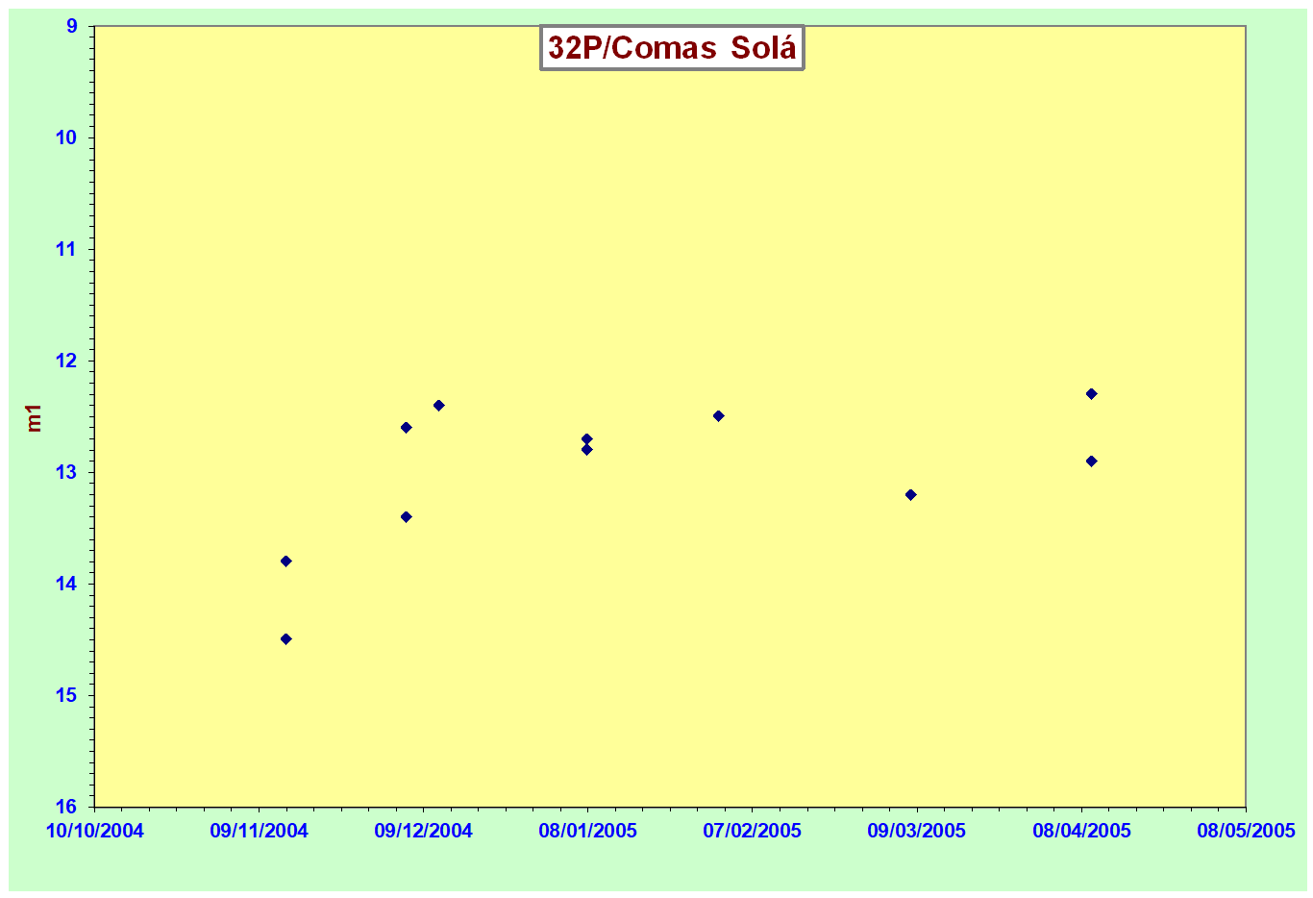Select the mid-December point at magnitude 12.4
This screenshot has width=1313, height=898.
438,406
